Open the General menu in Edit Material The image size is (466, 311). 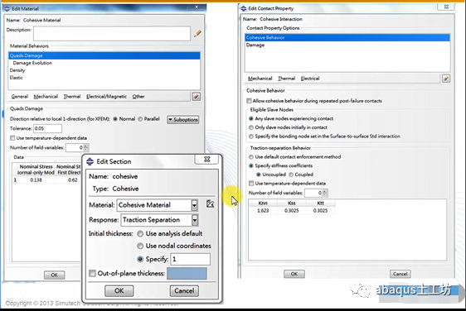pyautogui.click(x=20, y=97)
